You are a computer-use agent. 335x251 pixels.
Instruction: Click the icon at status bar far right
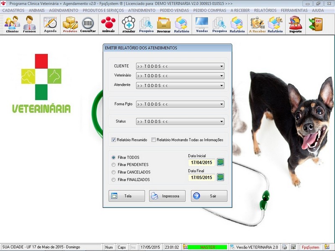pyautogui.click(x=327, y=247)
